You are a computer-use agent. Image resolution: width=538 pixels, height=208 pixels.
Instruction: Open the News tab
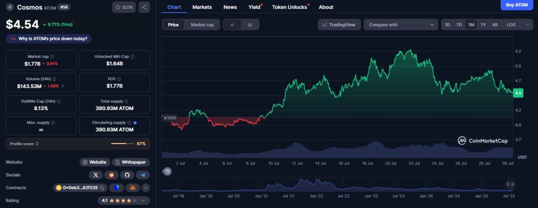tap(230, 7)
